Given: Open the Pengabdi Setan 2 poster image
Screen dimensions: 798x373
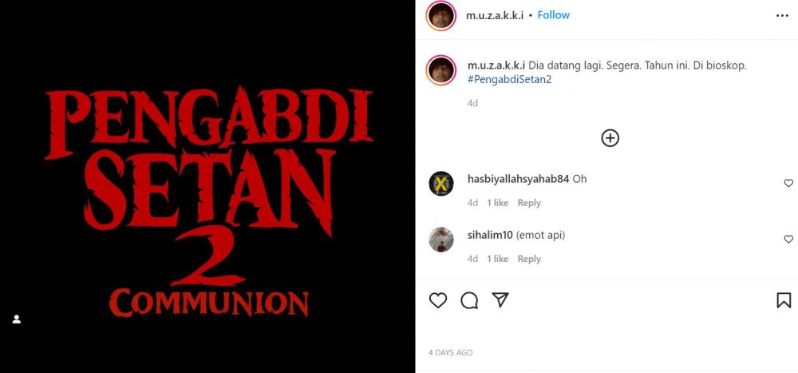Looking at the screenshot, I should [207, 187].
